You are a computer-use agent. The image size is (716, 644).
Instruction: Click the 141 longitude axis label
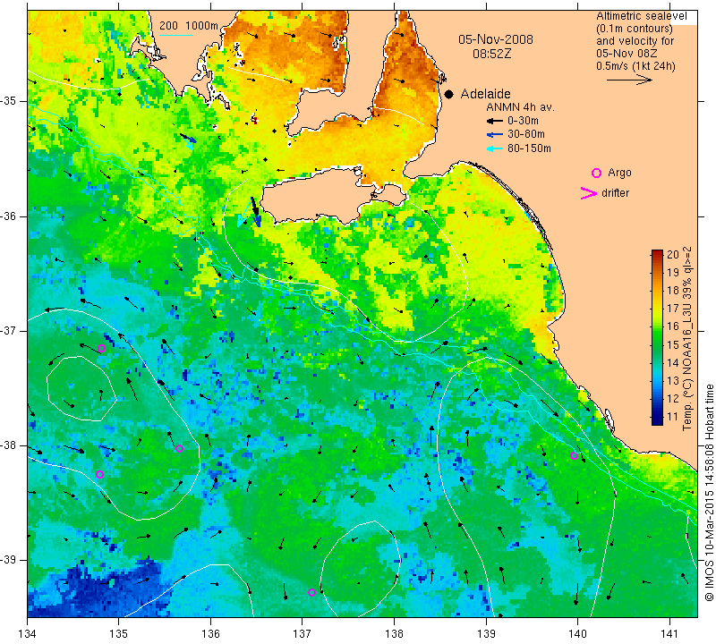[x=669, y=634]
